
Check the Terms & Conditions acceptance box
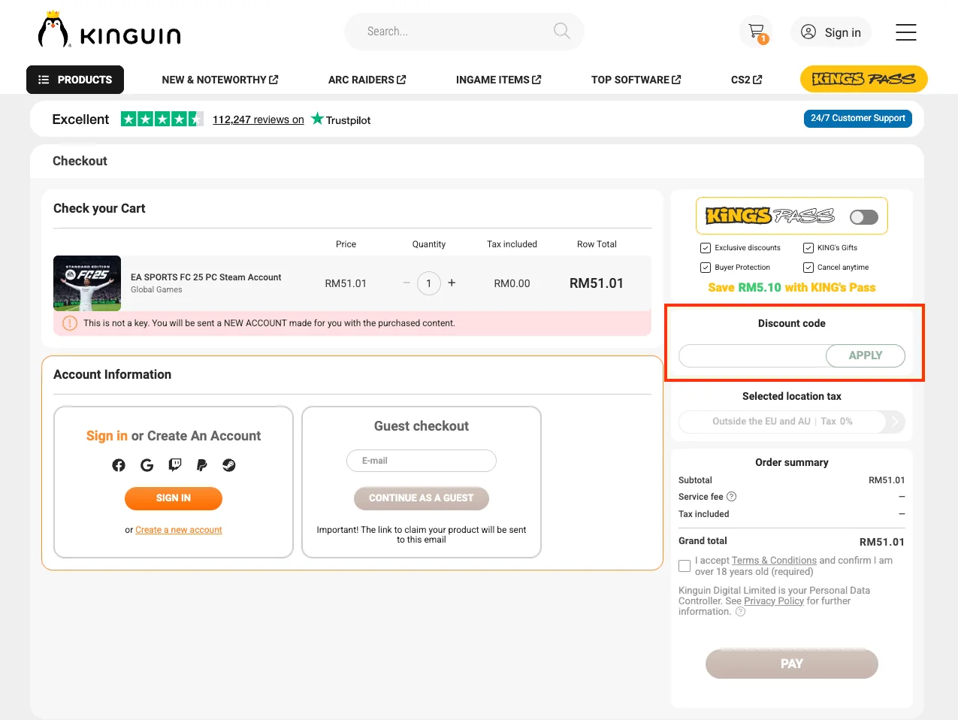(x=685, y=566)
